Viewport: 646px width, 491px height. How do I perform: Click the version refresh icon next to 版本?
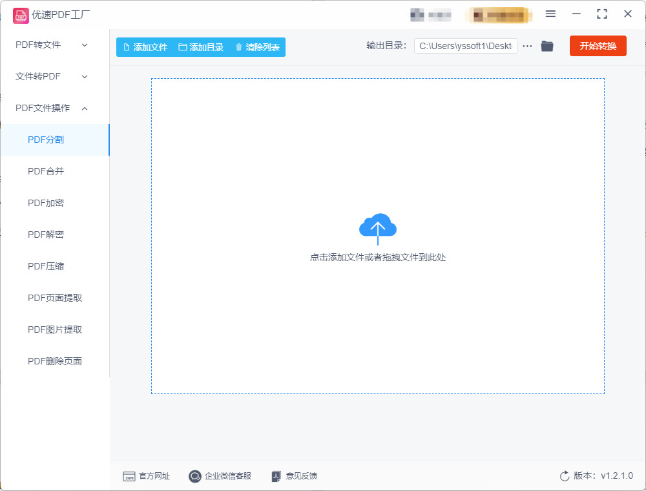tap(565, 476)
